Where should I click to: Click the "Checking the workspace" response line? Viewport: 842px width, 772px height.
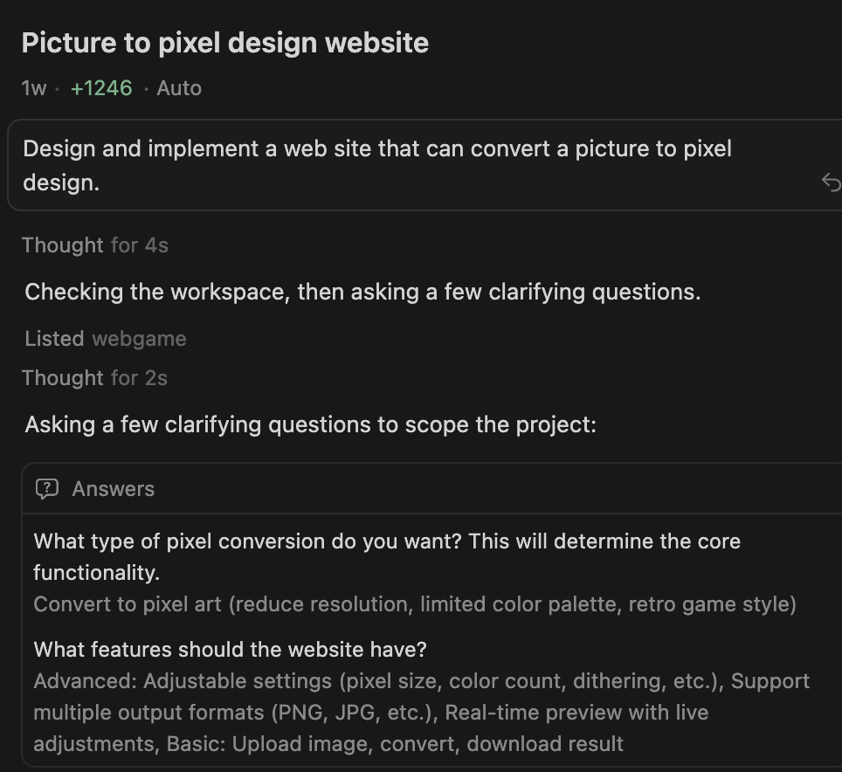pos(362,292)
